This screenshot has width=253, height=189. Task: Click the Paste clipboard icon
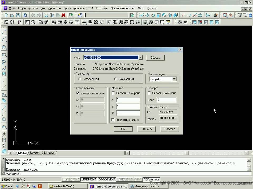(x=58, y=15)
